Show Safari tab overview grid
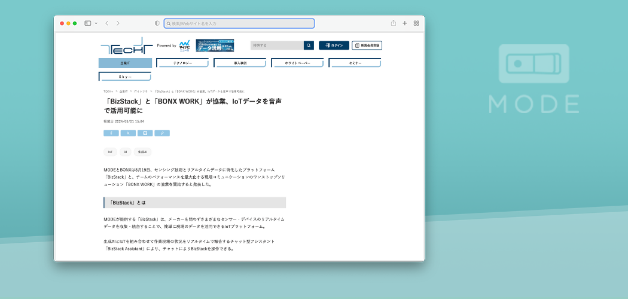 tap(416, 23)
